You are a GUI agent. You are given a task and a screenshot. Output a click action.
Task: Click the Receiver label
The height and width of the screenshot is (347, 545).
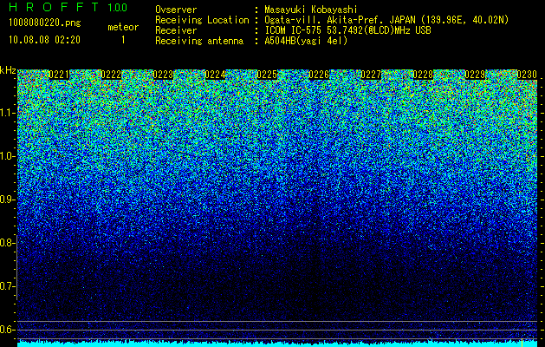tap(176, 30)
